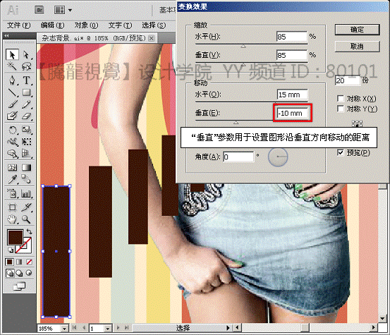
Task: Select the Column Graph tool
Action: (26, 193)
